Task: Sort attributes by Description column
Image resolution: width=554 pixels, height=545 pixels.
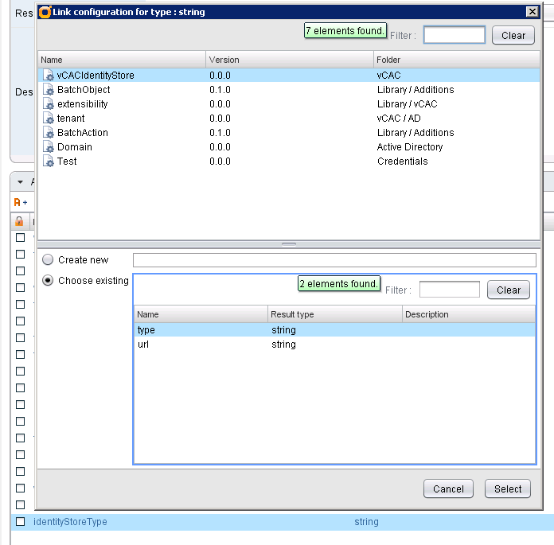Action: [x=469, y=314]
